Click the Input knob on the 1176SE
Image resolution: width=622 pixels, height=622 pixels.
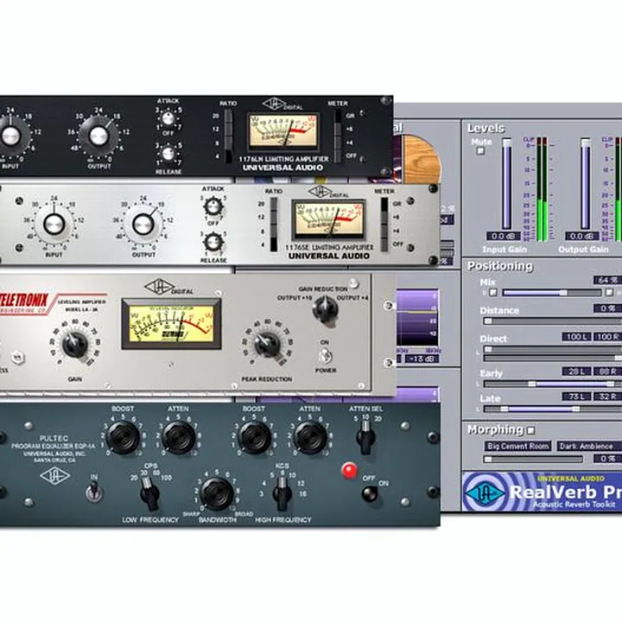click(x=54, y=224)
